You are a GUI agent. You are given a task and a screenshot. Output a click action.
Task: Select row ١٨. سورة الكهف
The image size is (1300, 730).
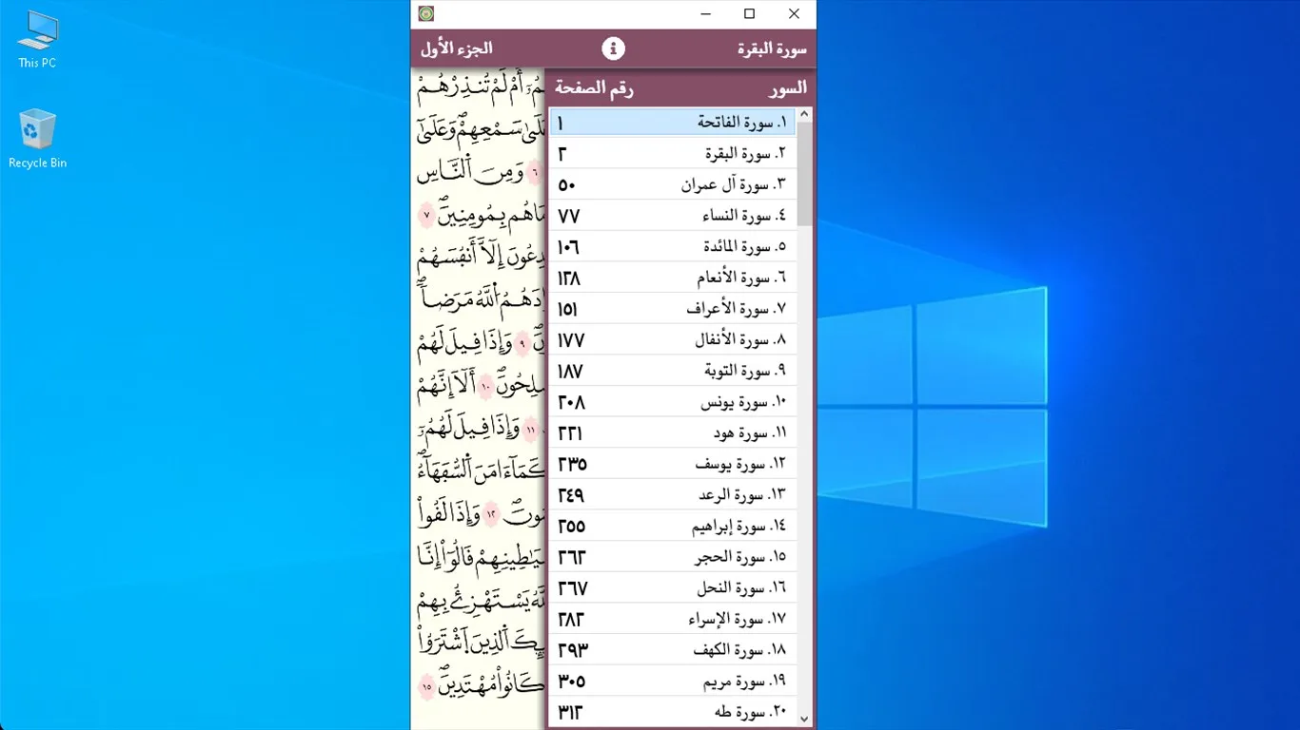(672, 650)
